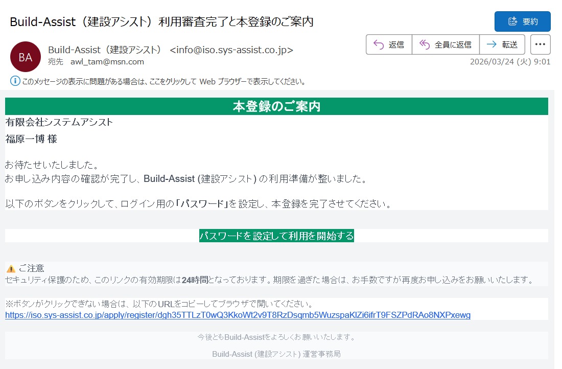This screenshot has width=562, height=369.
Task: Select the sender name Build-Assist（建設アシスト）
Action: point(105,50)
